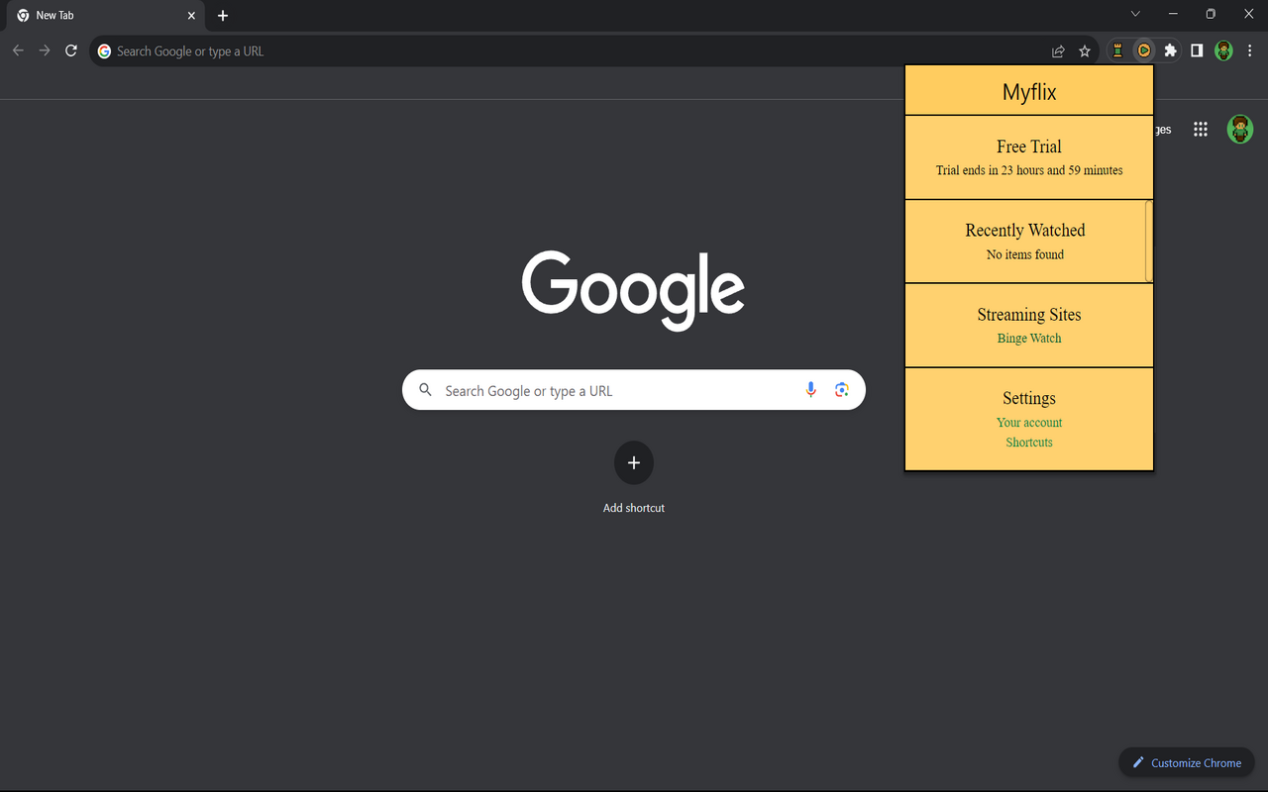
Task: Open the Google apps grid
Action: [x=1201, y=129]
